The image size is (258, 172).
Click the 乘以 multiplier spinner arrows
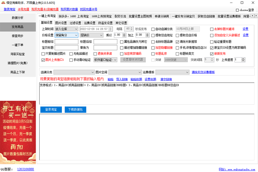[x=124, y=35]
